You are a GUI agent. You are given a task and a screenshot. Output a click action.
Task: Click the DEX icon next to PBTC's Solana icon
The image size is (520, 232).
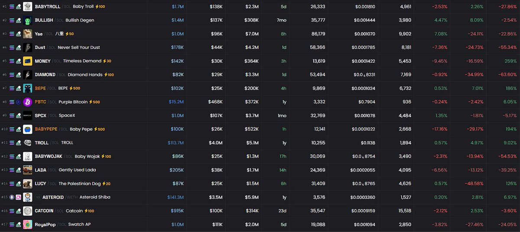(x=18, y=102)
